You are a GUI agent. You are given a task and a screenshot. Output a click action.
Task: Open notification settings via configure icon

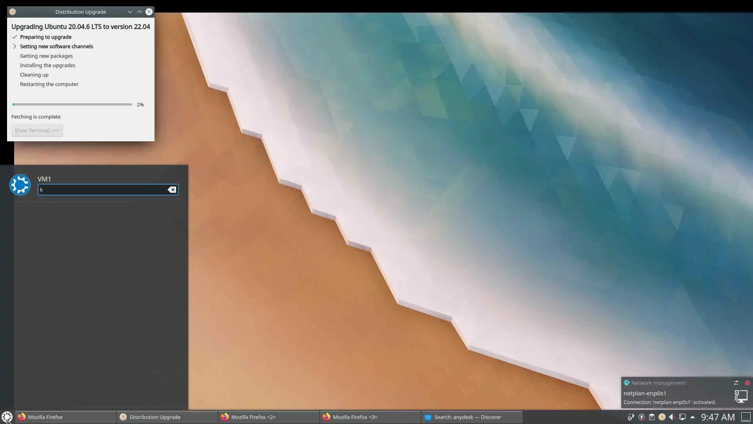point(736,383)
